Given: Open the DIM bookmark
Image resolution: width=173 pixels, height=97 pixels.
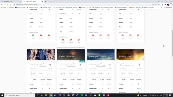Looking at the screenshot, I should coord(89,8).
